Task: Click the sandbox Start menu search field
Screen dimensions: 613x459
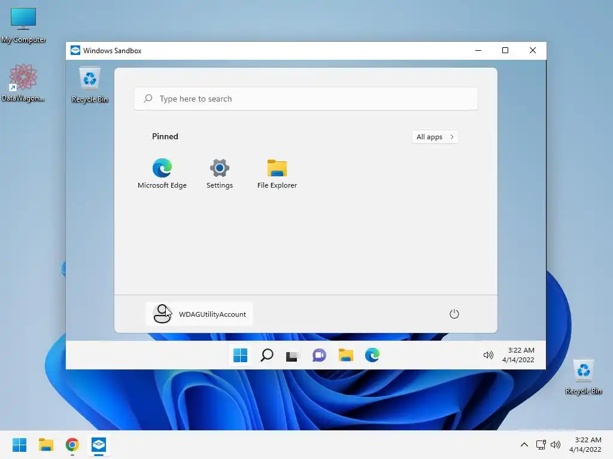Action: 306,99
